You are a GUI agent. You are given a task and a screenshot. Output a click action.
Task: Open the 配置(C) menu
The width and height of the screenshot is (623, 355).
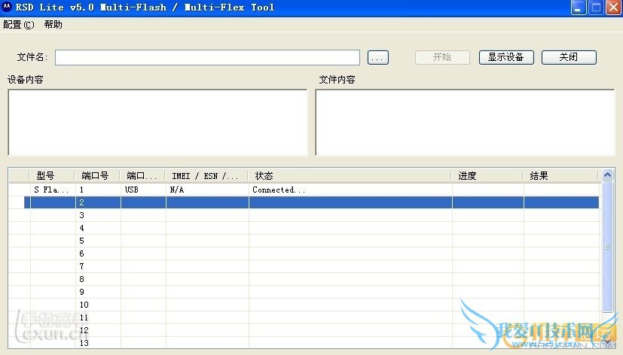tap(19, 25)
